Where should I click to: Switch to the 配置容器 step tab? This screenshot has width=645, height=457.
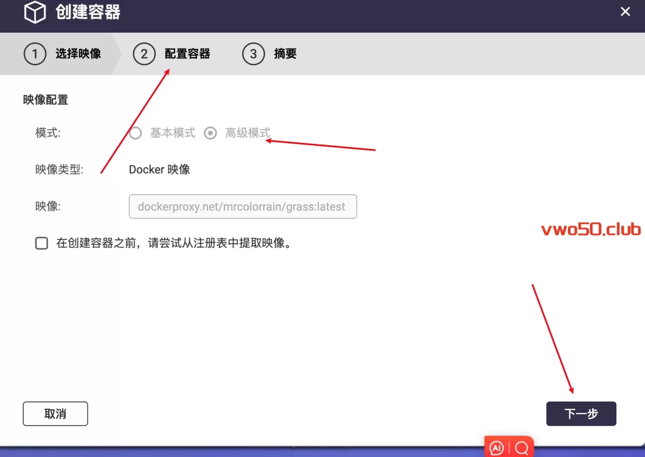(x=187, y=54)
